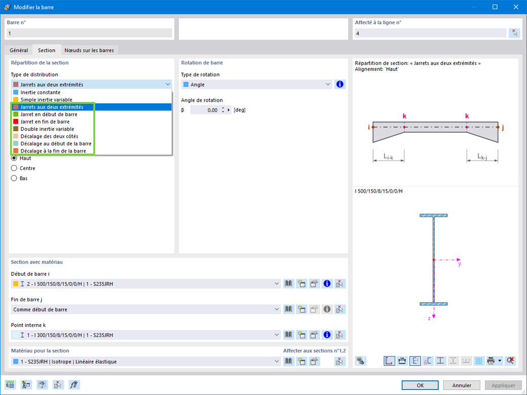Toggle section outline display in preview toolbar
Screen dimensions: 527x395
tap(389, 361)
